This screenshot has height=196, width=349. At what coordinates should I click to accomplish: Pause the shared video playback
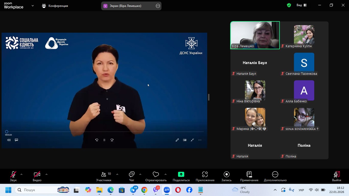click(104, 140)
